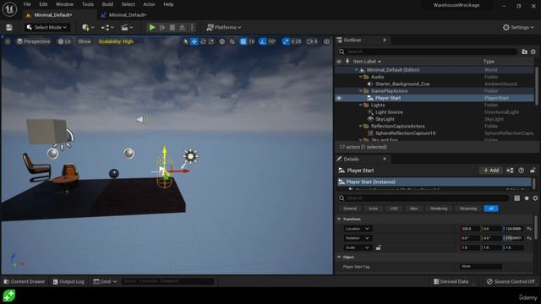Click the Details property matrix grid icon
Viewport: 541px width, 304px height.
pos(516,198)
